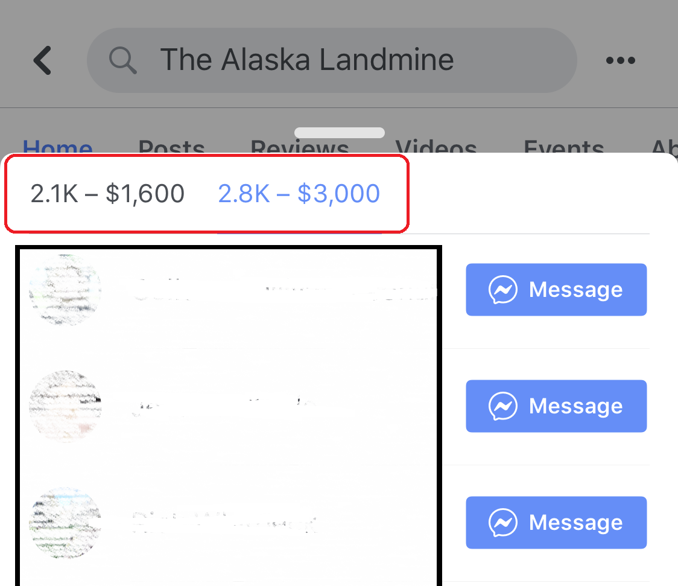Open the Posts tab
Viewport: 678px width, 586px height.
point(172,146)
